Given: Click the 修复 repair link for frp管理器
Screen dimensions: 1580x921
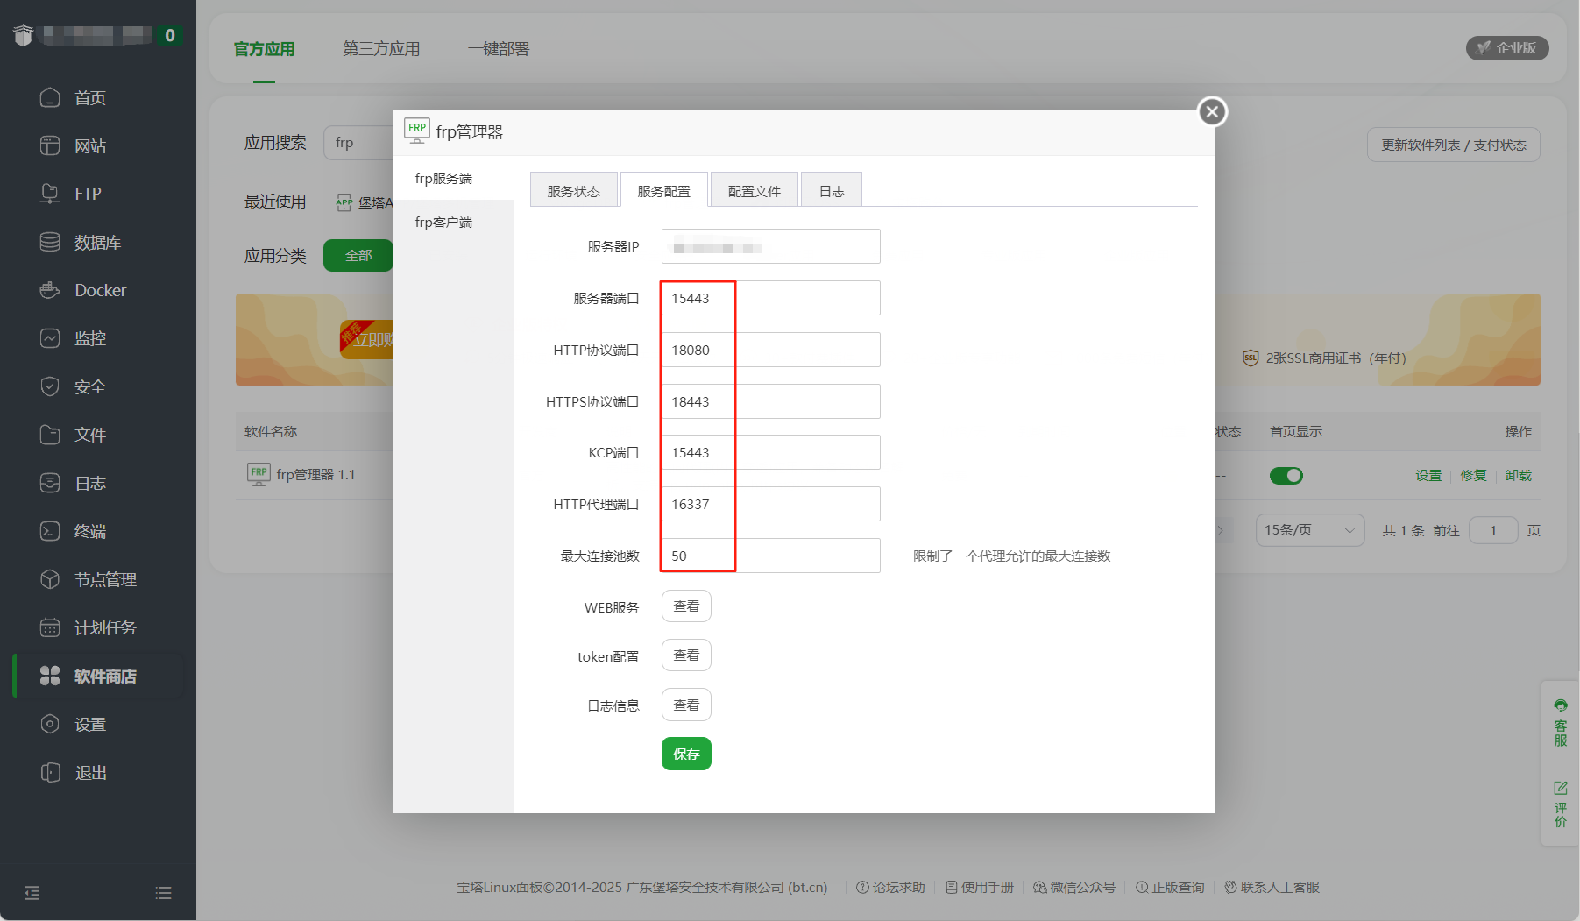Looking at the screenshot, I should pyautogui.click(x=1473, y=475).
